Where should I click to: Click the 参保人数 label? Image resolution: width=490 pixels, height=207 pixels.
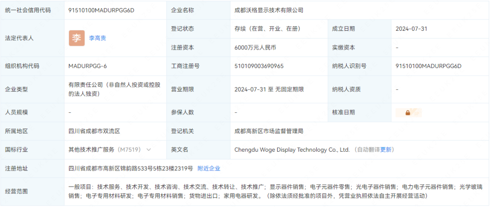182,112
